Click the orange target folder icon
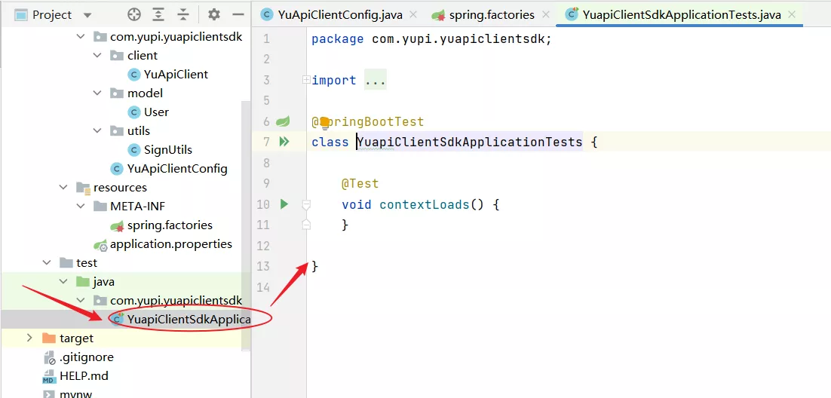This screenshot has height=398, width=831. 49,338
